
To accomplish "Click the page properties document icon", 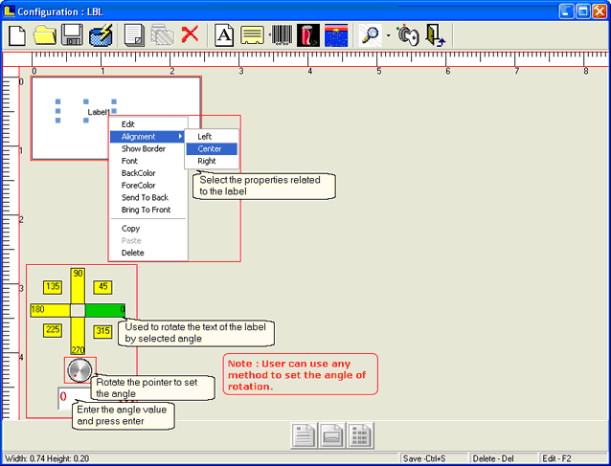I will 134,35.
